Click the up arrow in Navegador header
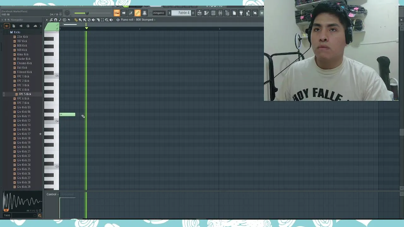The image size is (404, 227). pyautogui.click(x=5, y=20)
